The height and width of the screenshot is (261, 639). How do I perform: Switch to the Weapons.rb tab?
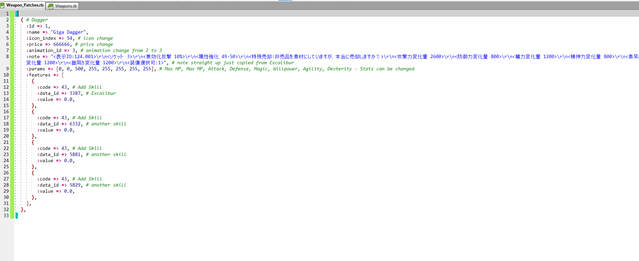pos(62,6)
